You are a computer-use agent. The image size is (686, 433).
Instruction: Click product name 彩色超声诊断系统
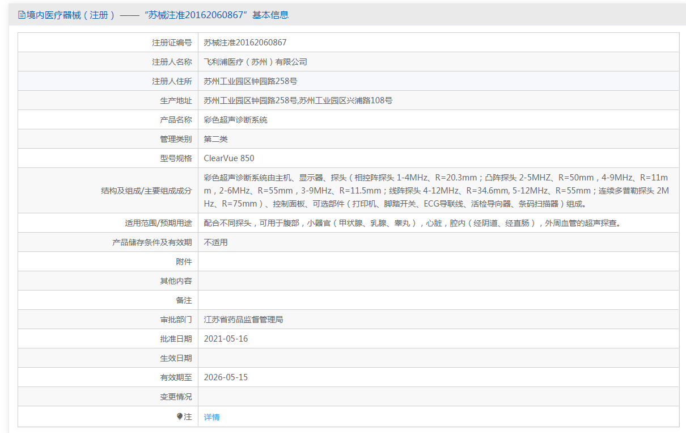coord(235,120)
